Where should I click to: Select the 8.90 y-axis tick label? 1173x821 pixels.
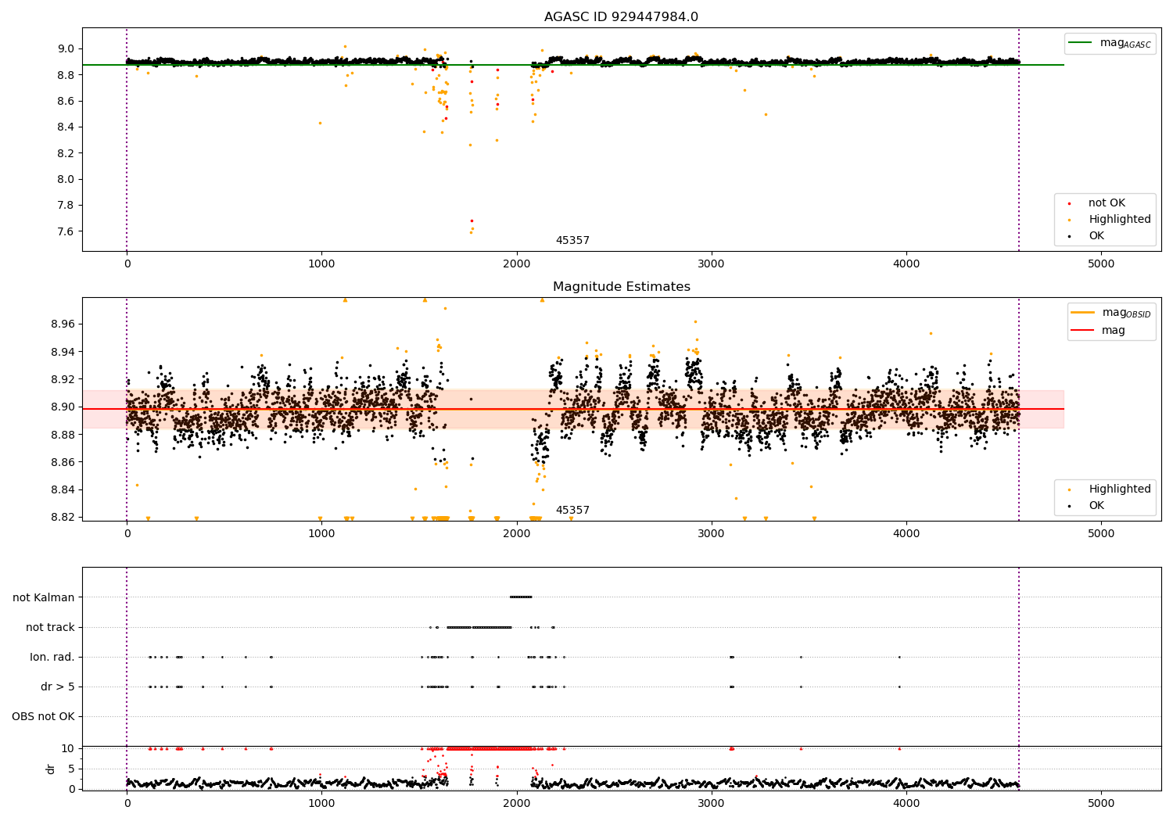(63, 407)
